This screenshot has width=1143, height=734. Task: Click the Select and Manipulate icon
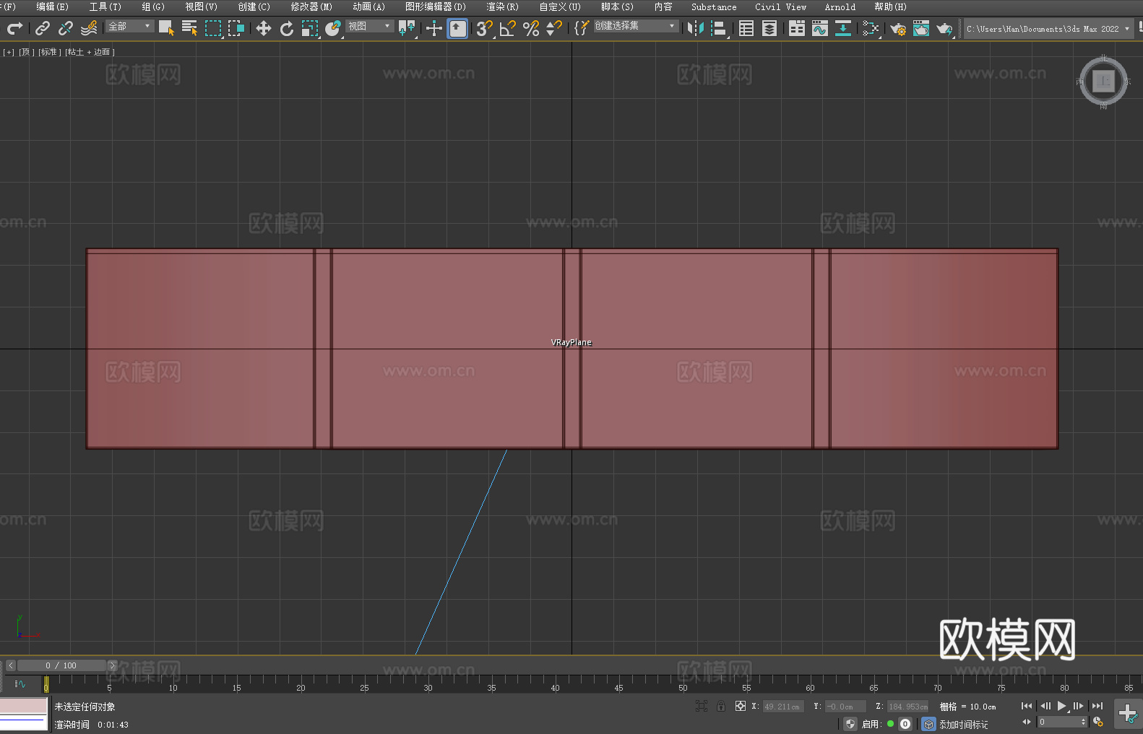coord(434,28)
